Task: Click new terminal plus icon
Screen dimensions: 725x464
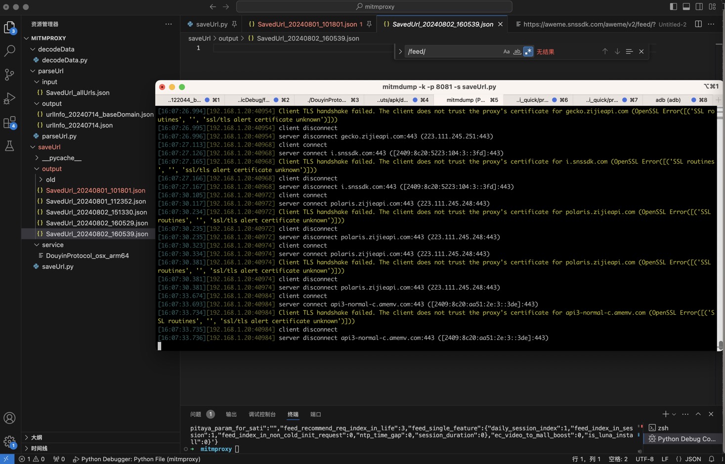Action: click(665, 414)
